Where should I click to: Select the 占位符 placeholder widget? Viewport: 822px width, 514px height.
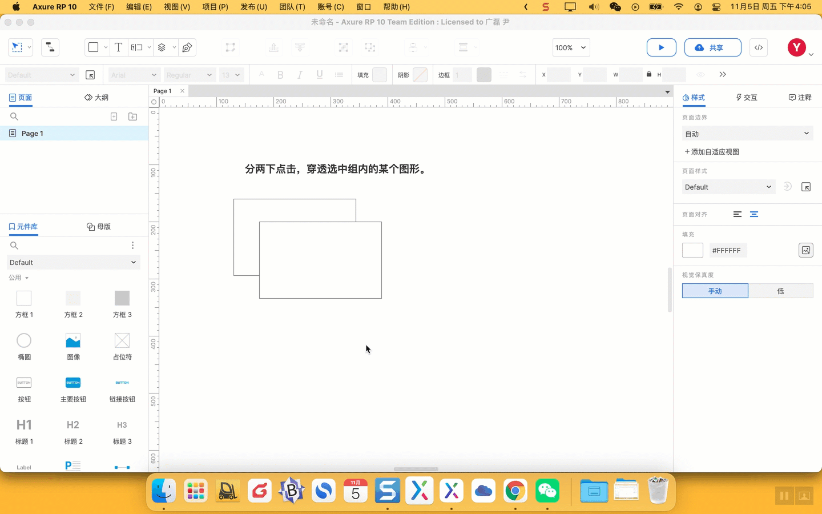tap(122, 346)
